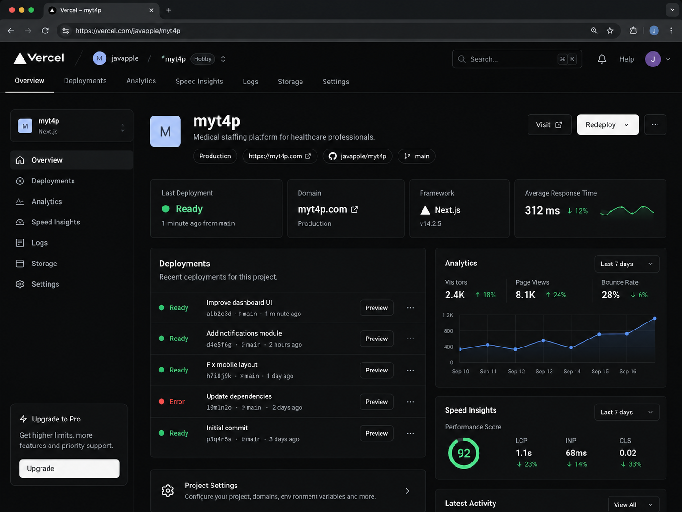
Task: Switch to the Deployments tab
Action: coord(85,81)
